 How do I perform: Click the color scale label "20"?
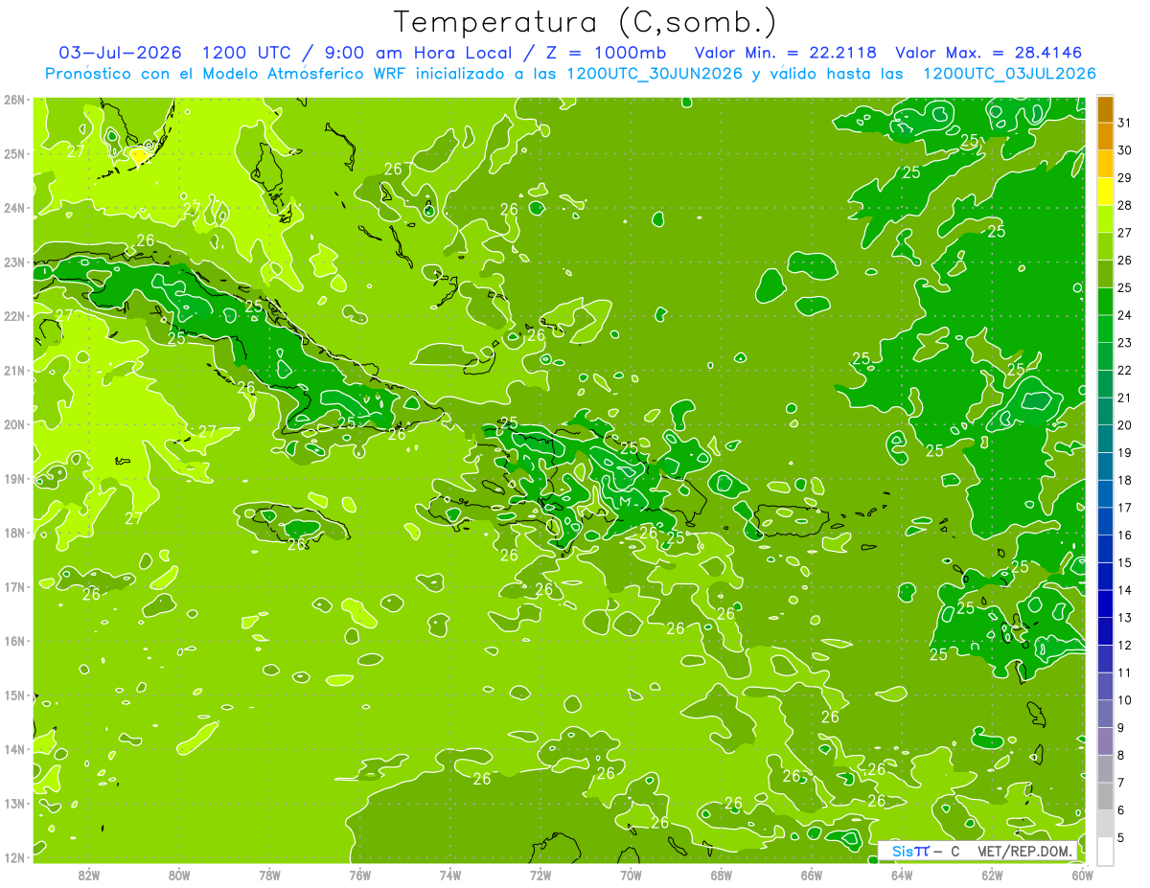click(1125, 425)
